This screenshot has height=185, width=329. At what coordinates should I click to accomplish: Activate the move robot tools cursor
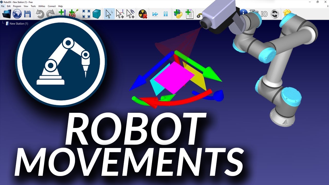pos(131,14)
